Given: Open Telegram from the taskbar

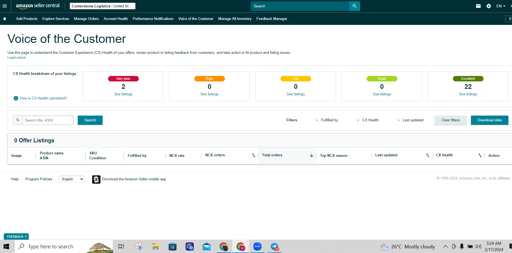Looking at the screenshot, I should [x=274, y=246].
